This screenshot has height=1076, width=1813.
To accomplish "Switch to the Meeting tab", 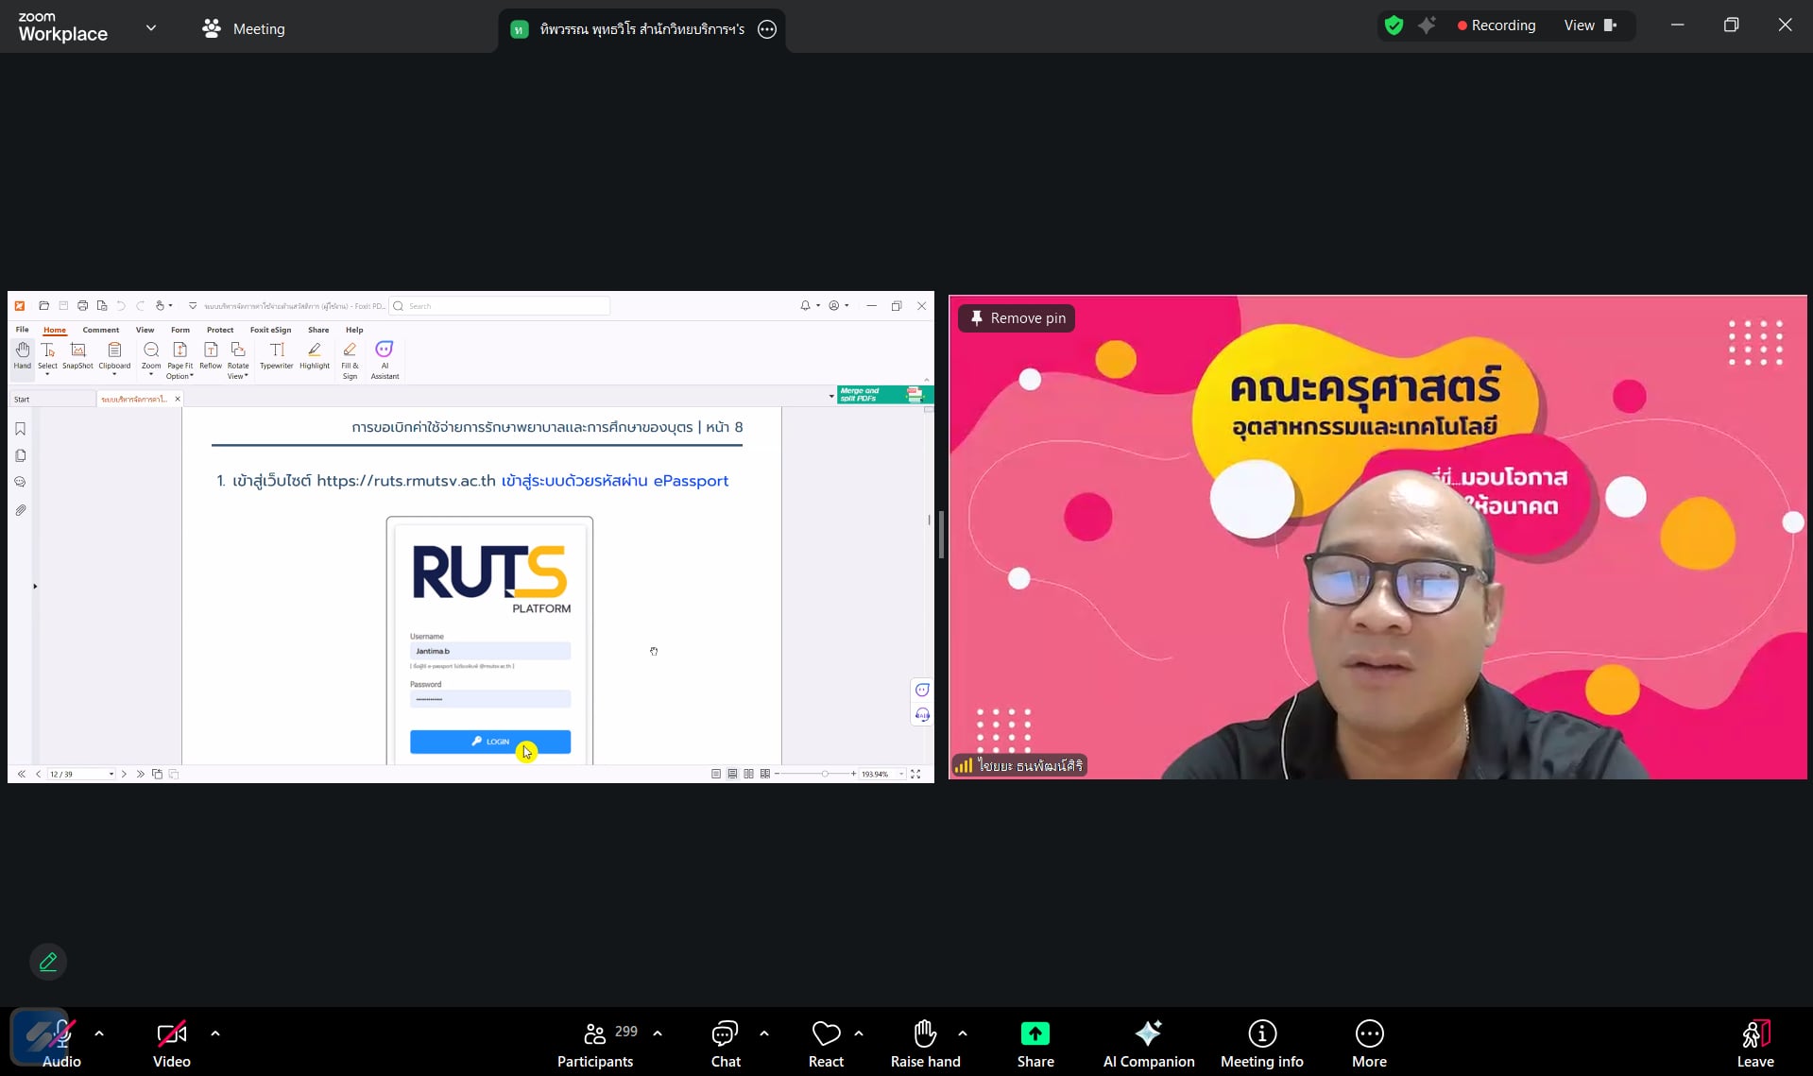I will (244, 28).
